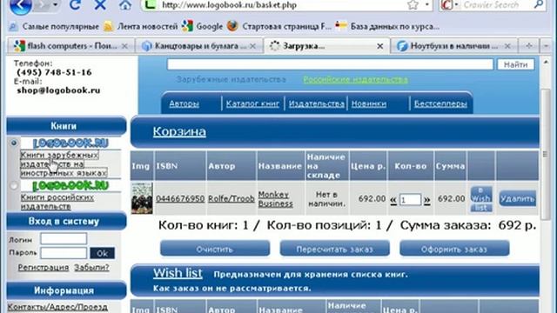The height and width of the screenshot is (313, 557).
Task: Go back with the browser back arrow
Action: (x=19, y=5)
